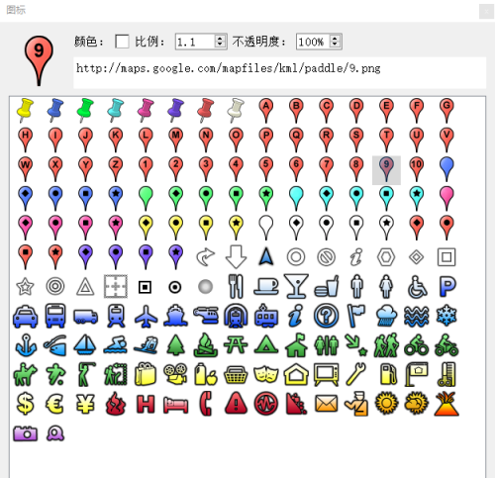Pick the red hospital H icon

point(146,404)
